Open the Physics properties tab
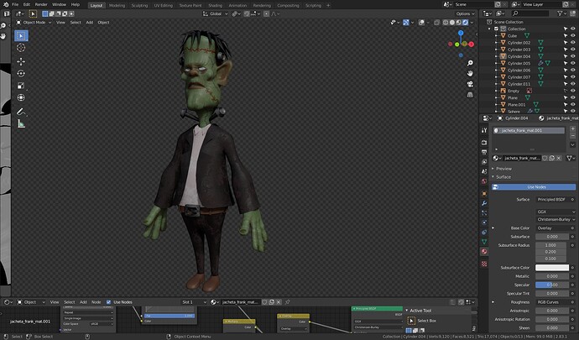This screenshot has width=579, height=340. point(484,222)
